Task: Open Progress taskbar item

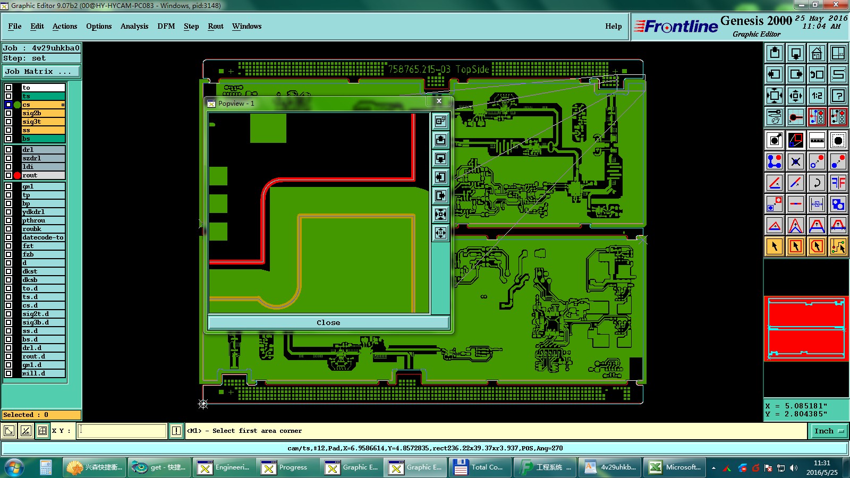Action: [x=289, y=467]
